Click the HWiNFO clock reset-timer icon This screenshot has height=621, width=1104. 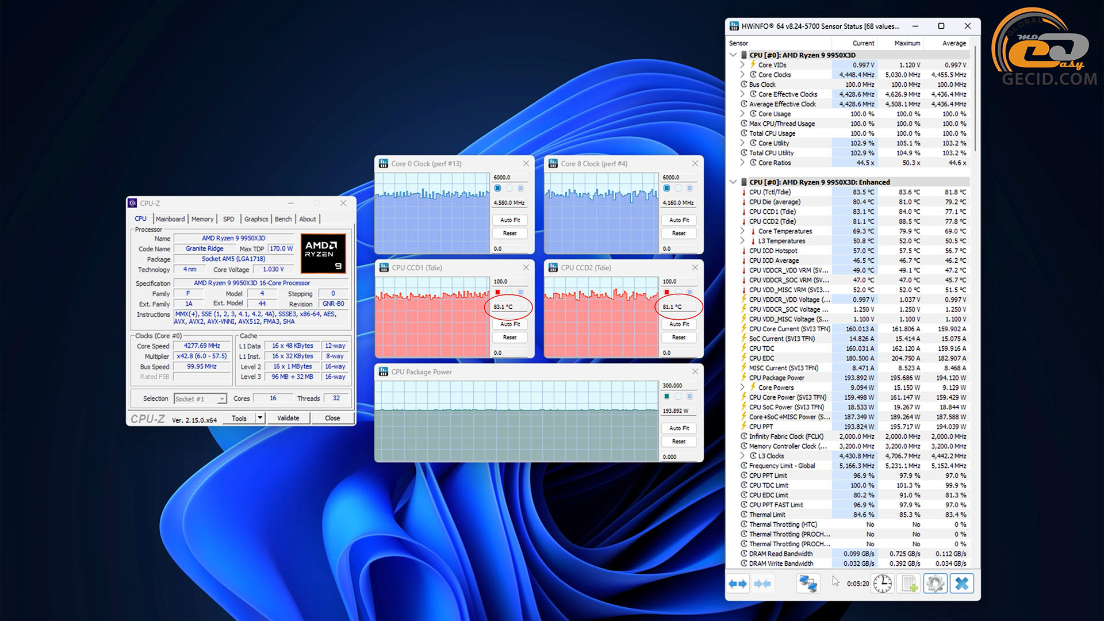(882, 584)
